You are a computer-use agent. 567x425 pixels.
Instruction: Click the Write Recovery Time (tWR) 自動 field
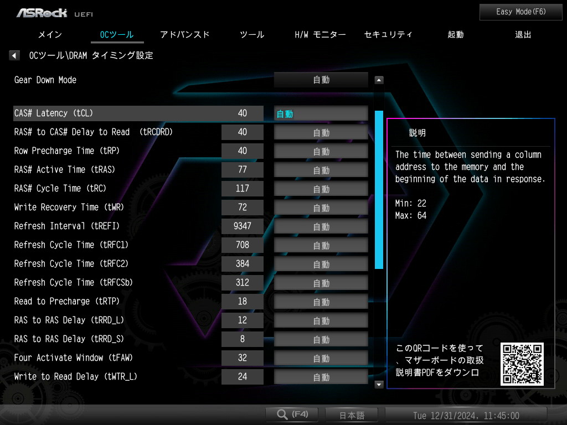click(321, 208)
